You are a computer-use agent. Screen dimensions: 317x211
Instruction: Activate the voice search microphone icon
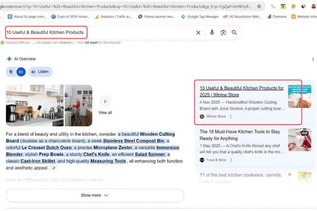point(212,32)
